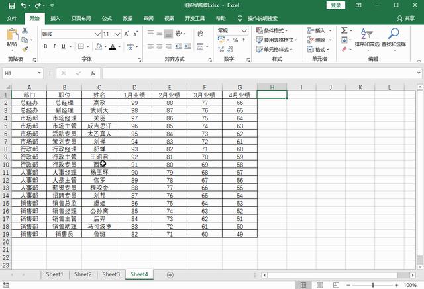Open the number format dropdown (常规)
Screen dimensions: 424x289
coord(244,31)
